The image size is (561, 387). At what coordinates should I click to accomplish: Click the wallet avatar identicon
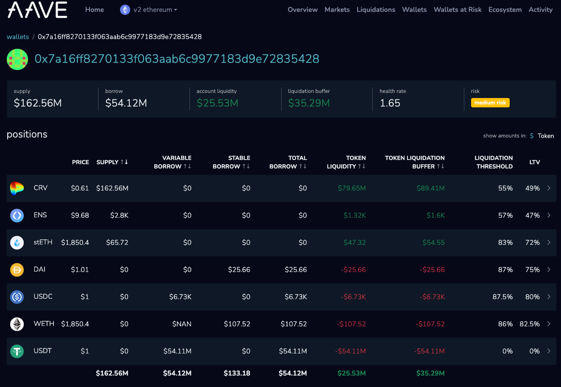[x=17, y=59]
